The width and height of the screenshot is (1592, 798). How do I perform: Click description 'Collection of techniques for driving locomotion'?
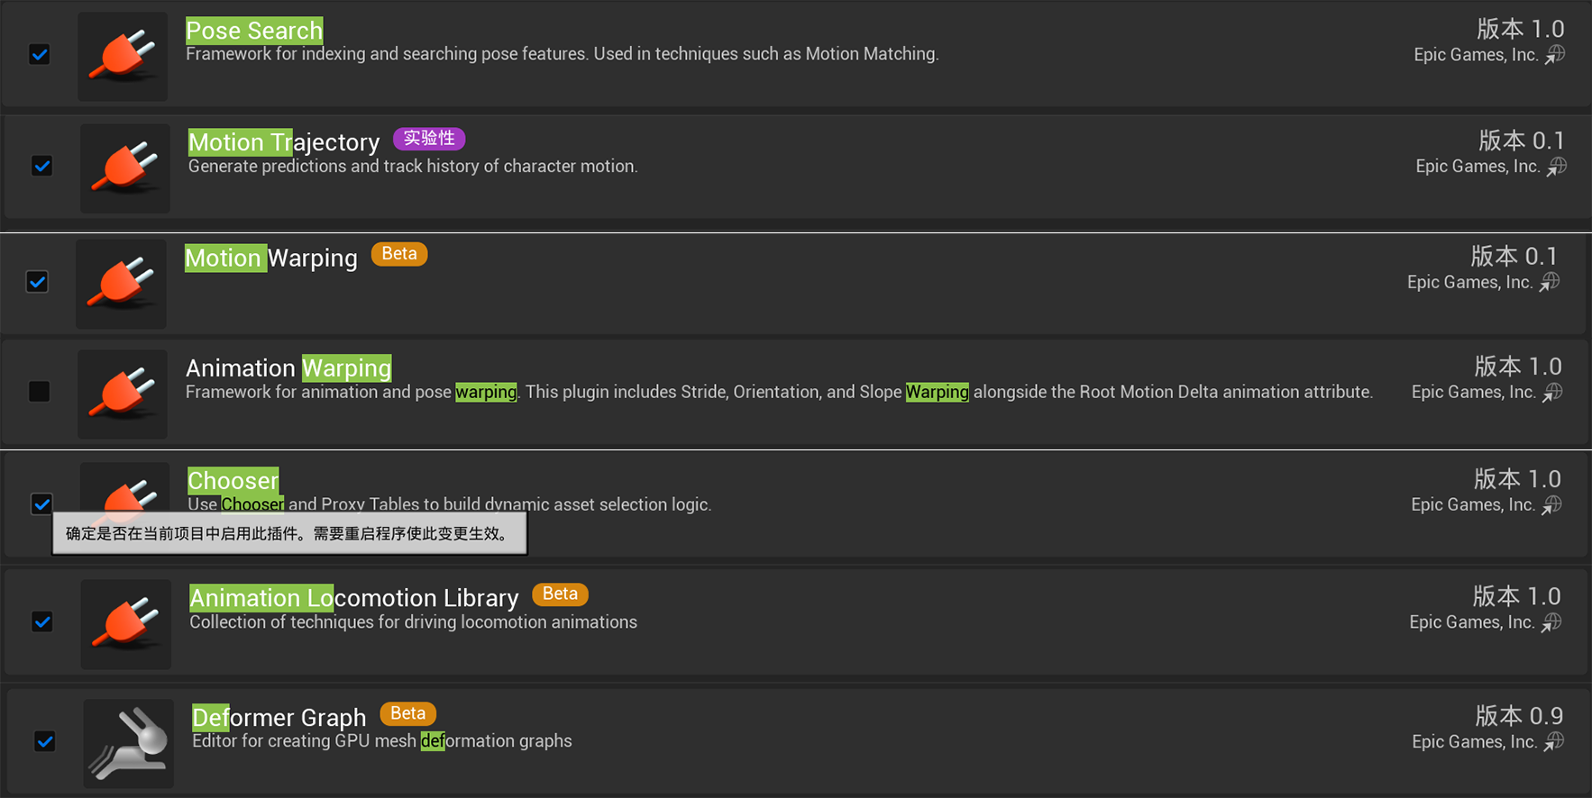413,622
